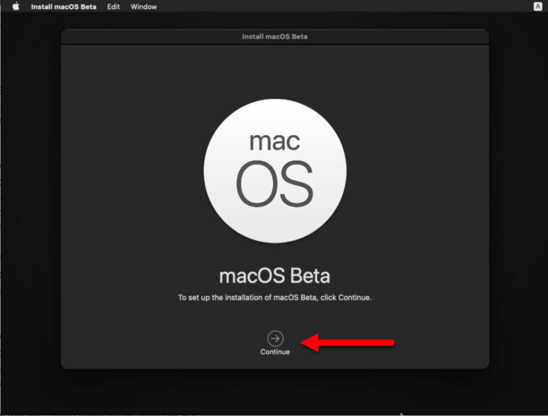548x416 pixels.
Task: Click the round macOS logo
Action: pyautogui.click(x=275, y=171)
